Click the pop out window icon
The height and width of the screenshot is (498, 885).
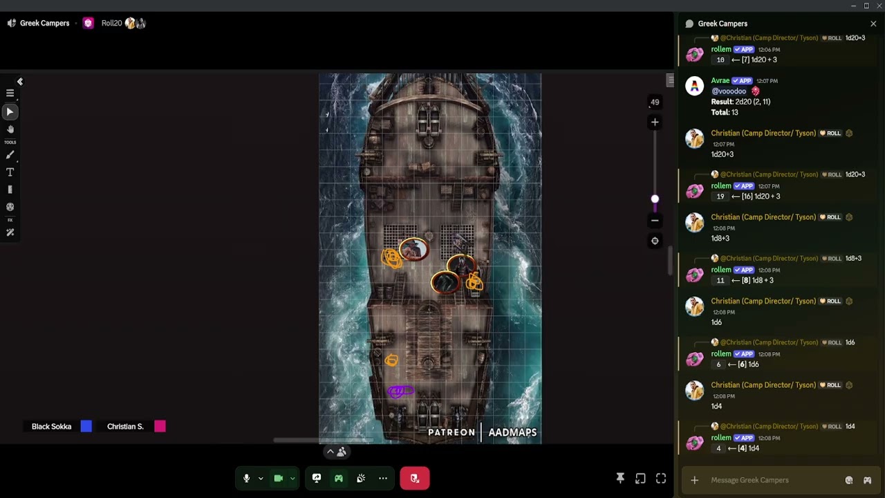click(640, 478)
